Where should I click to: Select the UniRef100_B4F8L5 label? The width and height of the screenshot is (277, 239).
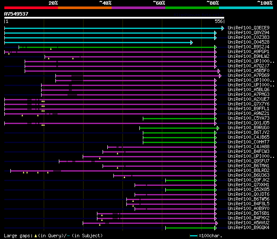(x=248, y=204)
